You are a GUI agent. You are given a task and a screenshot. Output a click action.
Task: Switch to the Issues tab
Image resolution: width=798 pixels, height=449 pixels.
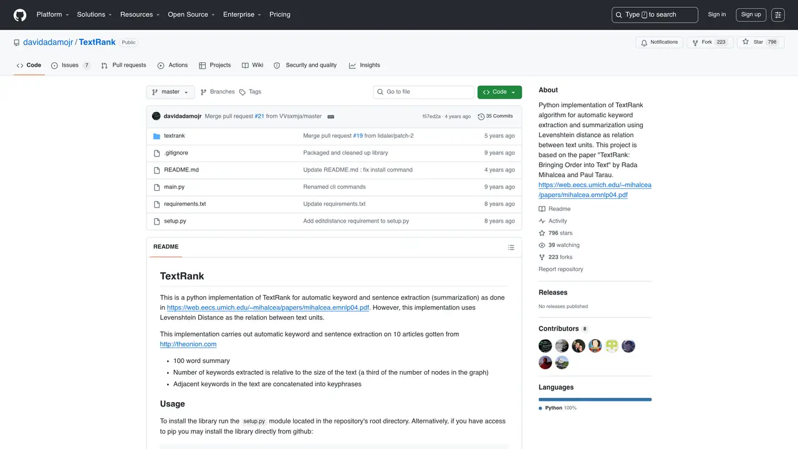[70, 65]
